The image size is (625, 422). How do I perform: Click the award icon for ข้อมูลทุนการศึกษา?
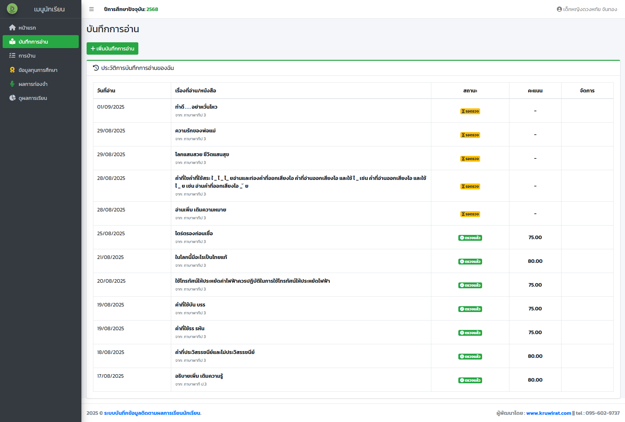[x=12, y=70]
